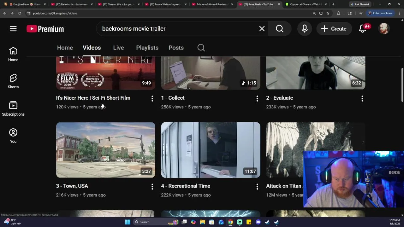
Task: Play the It's Nicer Here thumbnail
Action: tap(105, 73)
